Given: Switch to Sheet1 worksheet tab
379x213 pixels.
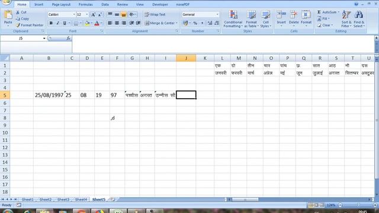Looking at the screenshot, I should 28,199.
